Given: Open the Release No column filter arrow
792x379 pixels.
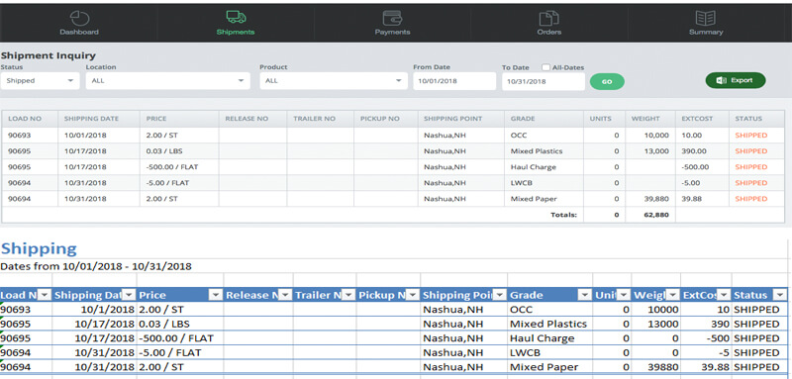Looking at the screenshot, I should coord(285,295).
